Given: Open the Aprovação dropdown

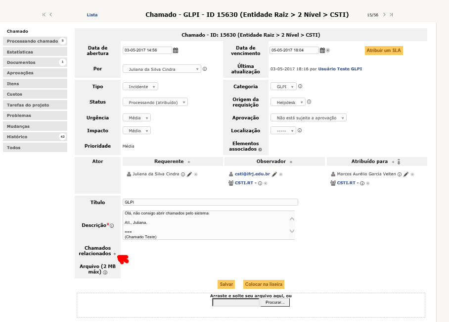Looking at the screenshot, I should (x=308, y=118).
